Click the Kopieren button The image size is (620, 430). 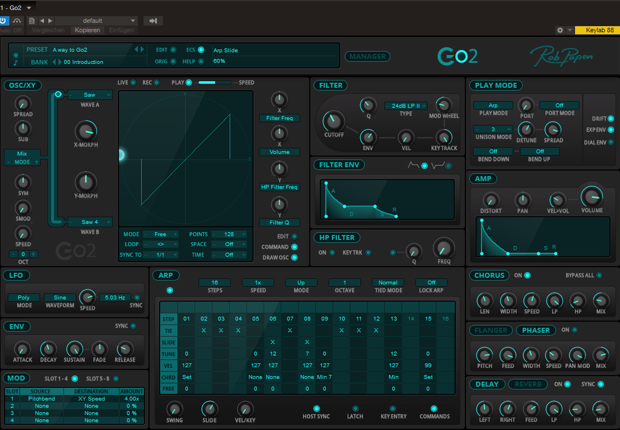point(87,30)
